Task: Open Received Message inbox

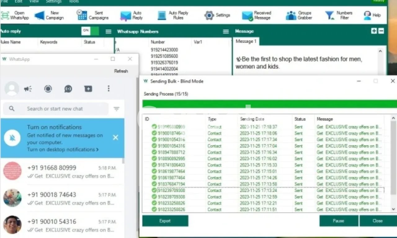Action: tap(256, 15)
